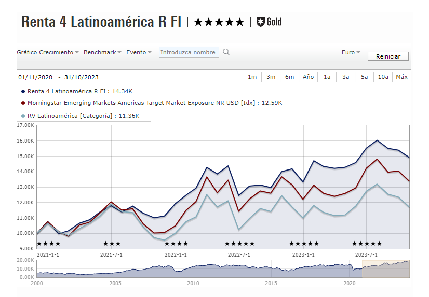The width and height of the screenshot is (429, 297).
Task: Click the dark red Morningstar index legend dot
Action: tap(23, 103)
